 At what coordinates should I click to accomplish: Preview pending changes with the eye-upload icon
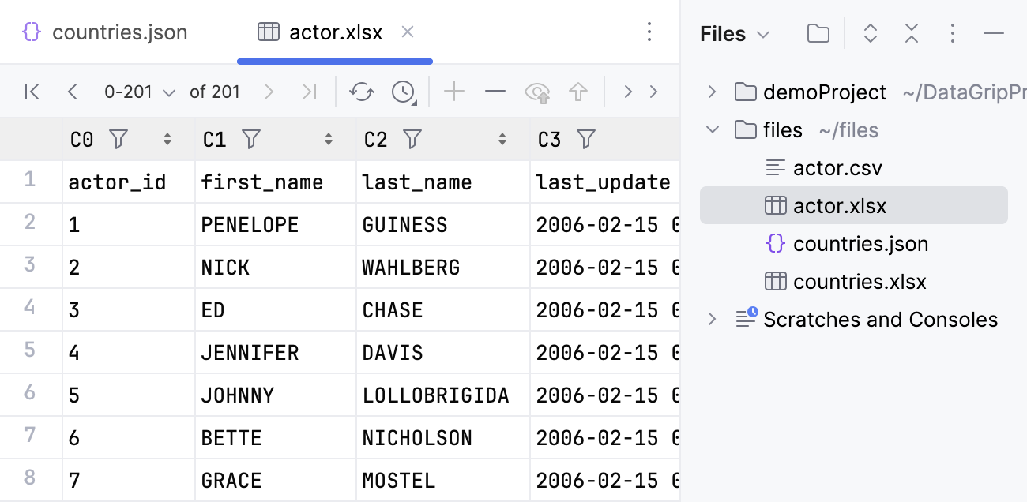pos(538,91)
